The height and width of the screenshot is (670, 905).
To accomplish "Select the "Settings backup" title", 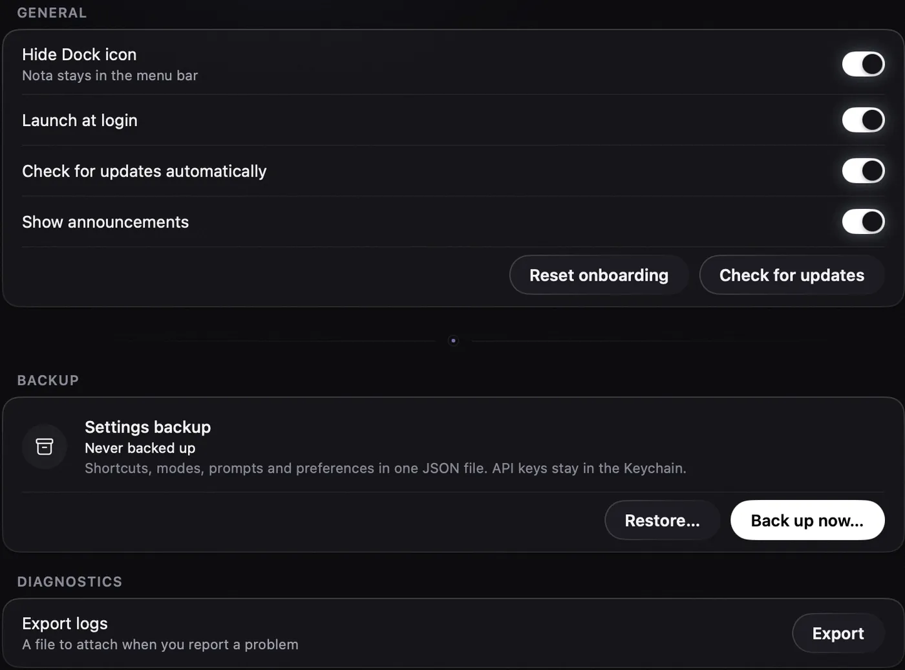I will 148,427.
